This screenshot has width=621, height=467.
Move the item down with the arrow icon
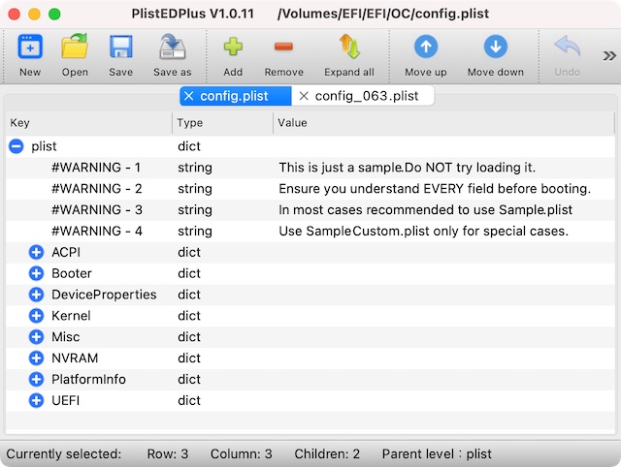[496, 47]
